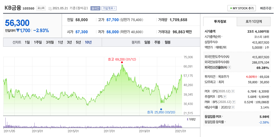Click 전일 value 58,000
Image resolution: width=279 pixels, height=137 pixels.
click(82, 20)
